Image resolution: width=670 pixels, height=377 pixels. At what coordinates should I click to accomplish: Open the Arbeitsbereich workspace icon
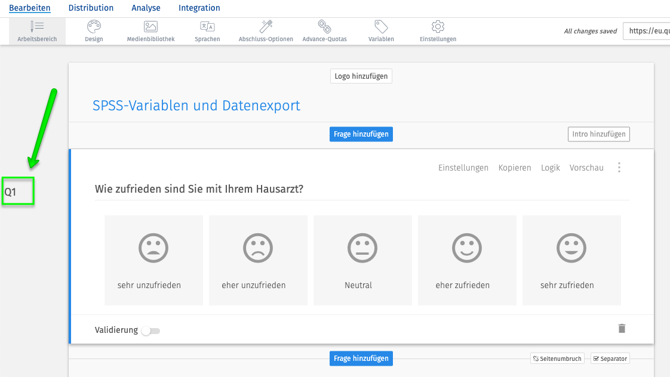click(x=37, y=26)
